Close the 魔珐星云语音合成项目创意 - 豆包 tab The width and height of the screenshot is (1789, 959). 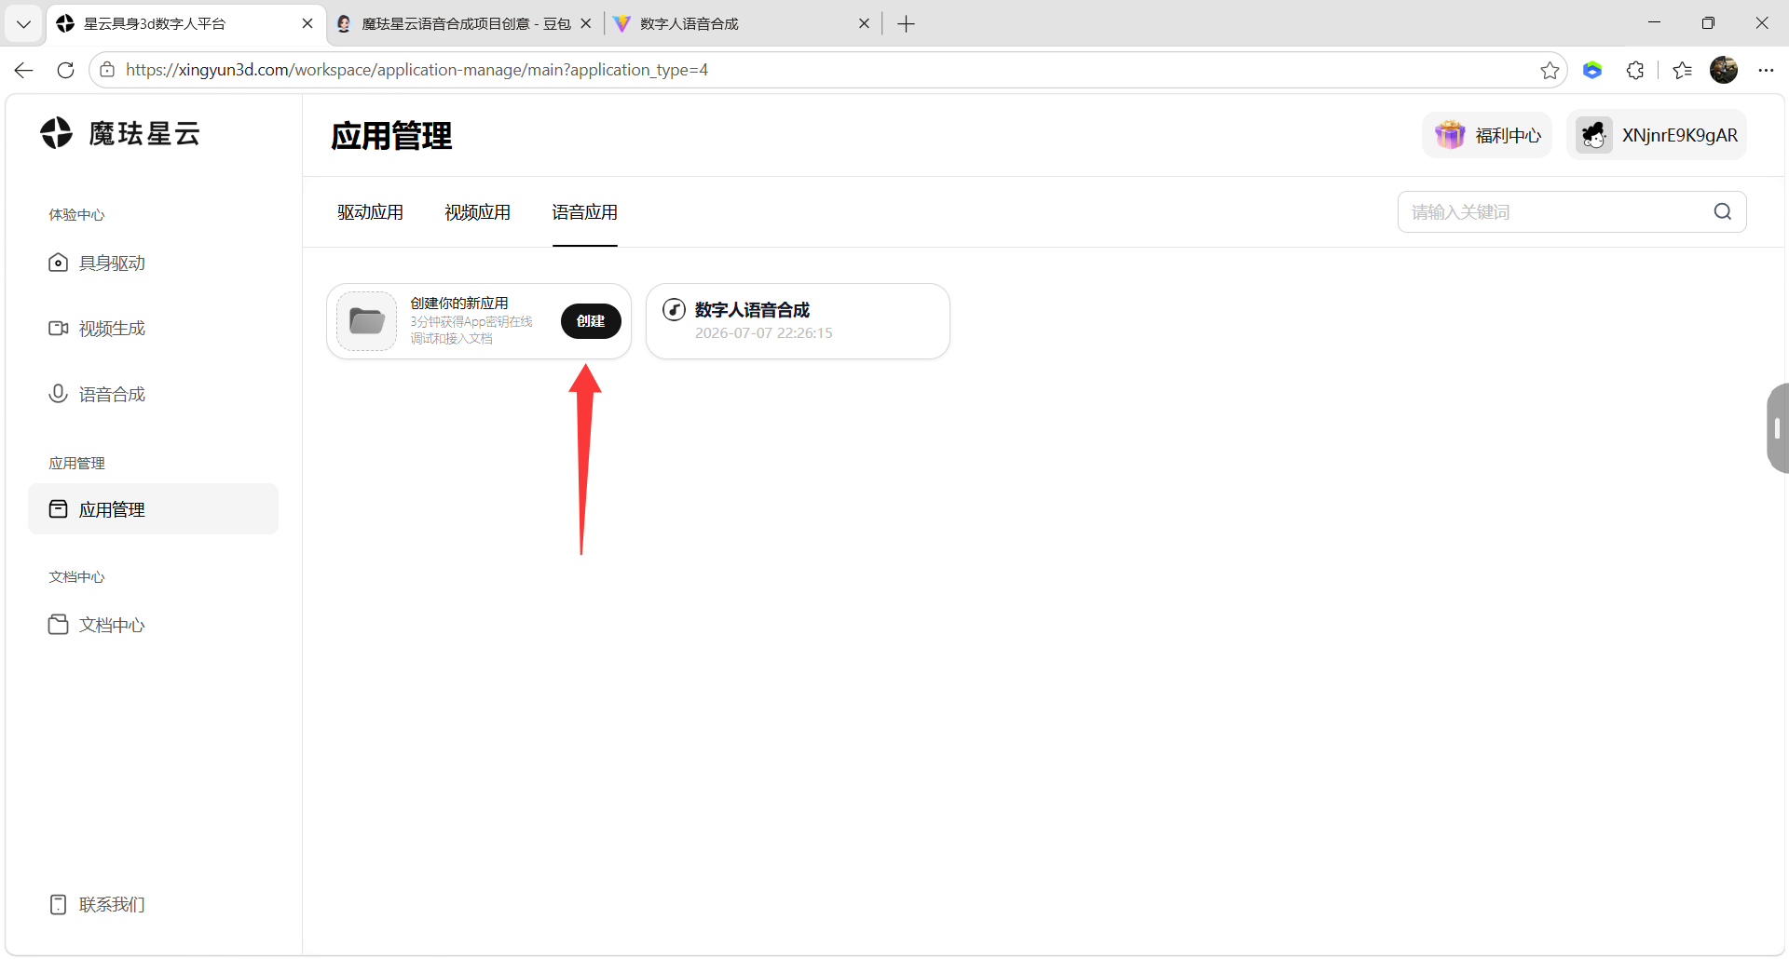pyautogui.click(x=586, y=24)
